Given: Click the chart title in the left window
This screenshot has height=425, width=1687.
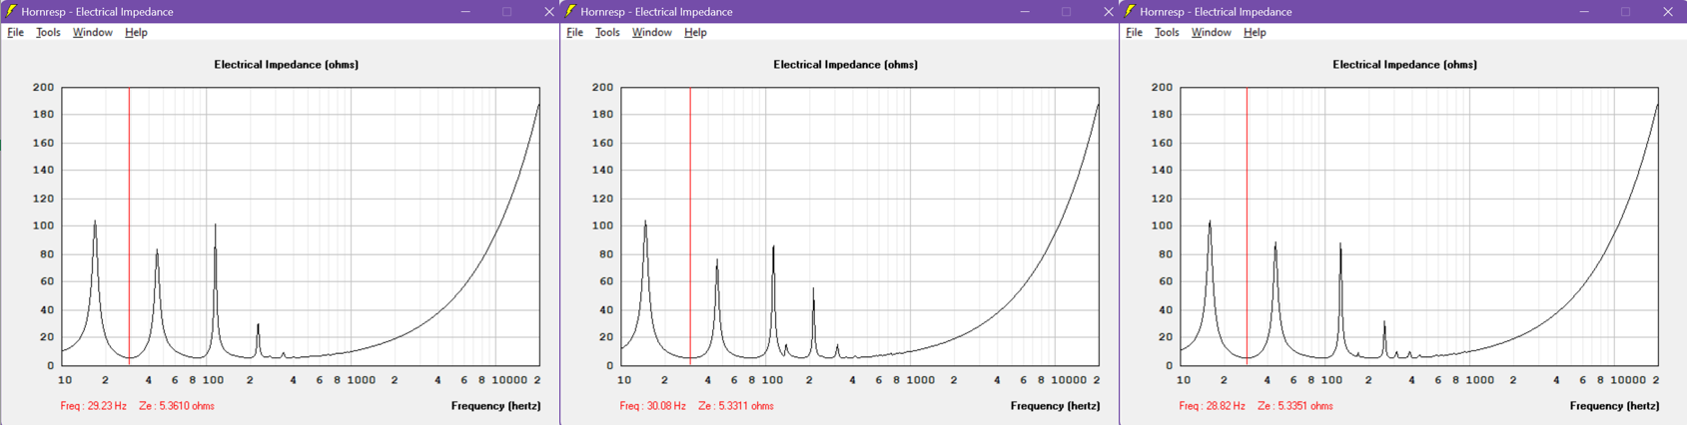Looking at the screenshot, I should click(287, 65).
